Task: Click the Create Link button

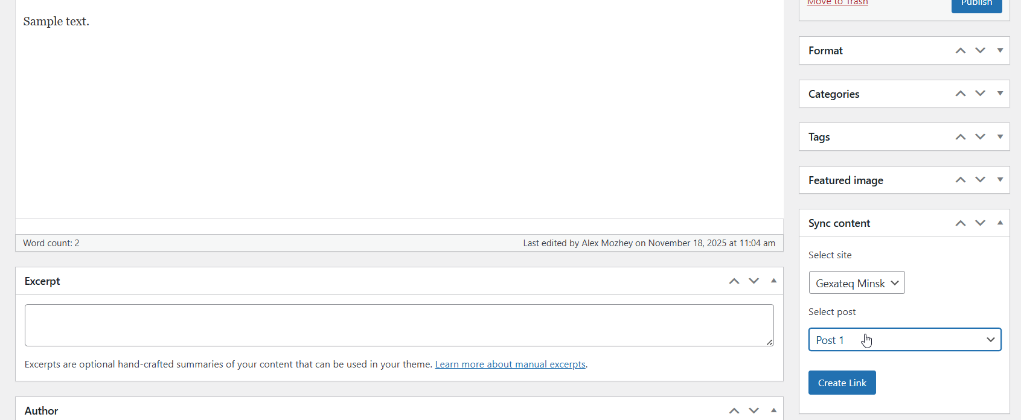Action: pos(842,383)
